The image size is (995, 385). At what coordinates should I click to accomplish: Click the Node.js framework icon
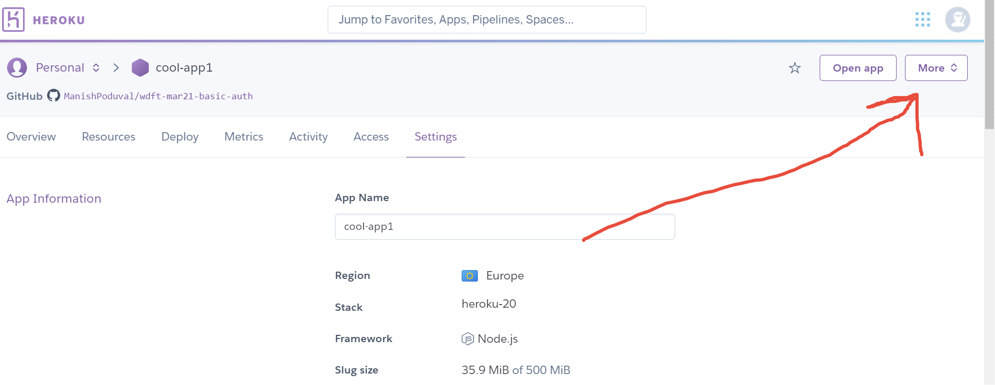(467, 339)
